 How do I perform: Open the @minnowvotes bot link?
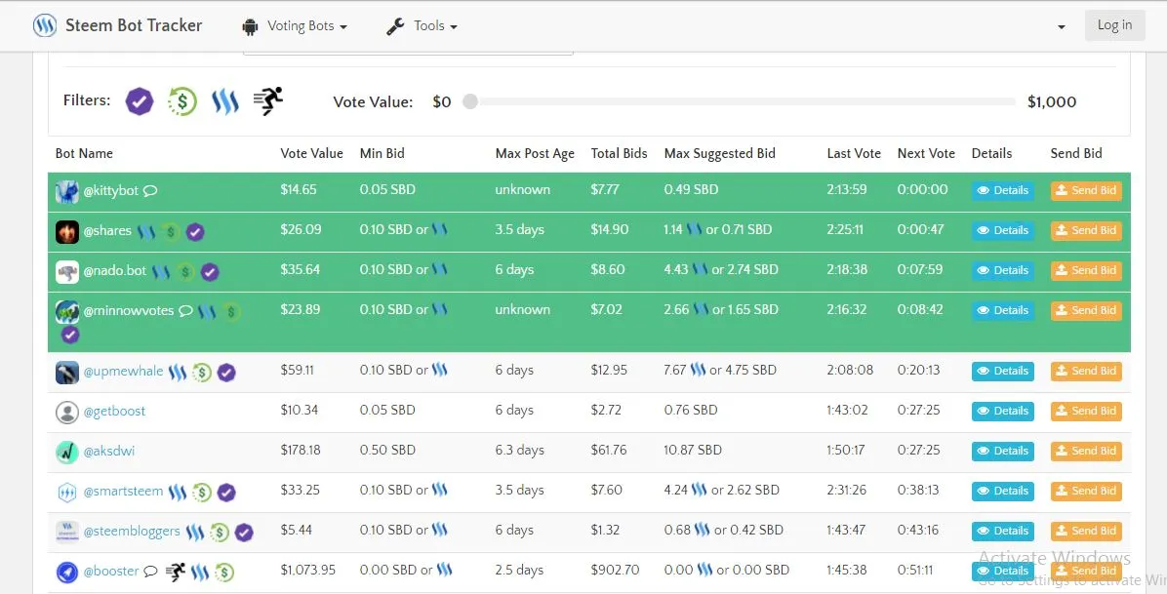[x=129, y=310]
